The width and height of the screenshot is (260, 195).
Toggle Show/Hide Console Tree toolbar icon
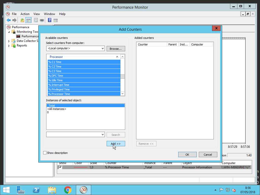pos(28,20)
